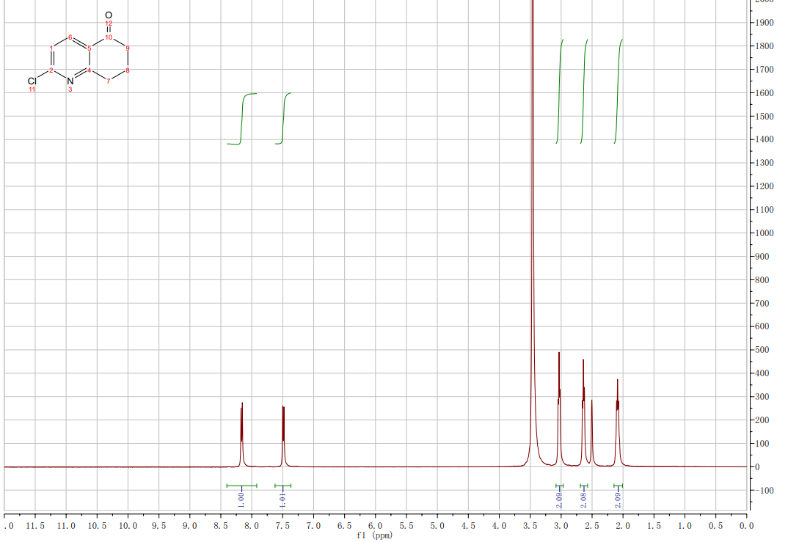Select the nitrogen atom labeled N
The width and height of the screenshot is (788, 542).
pos(70,81)
